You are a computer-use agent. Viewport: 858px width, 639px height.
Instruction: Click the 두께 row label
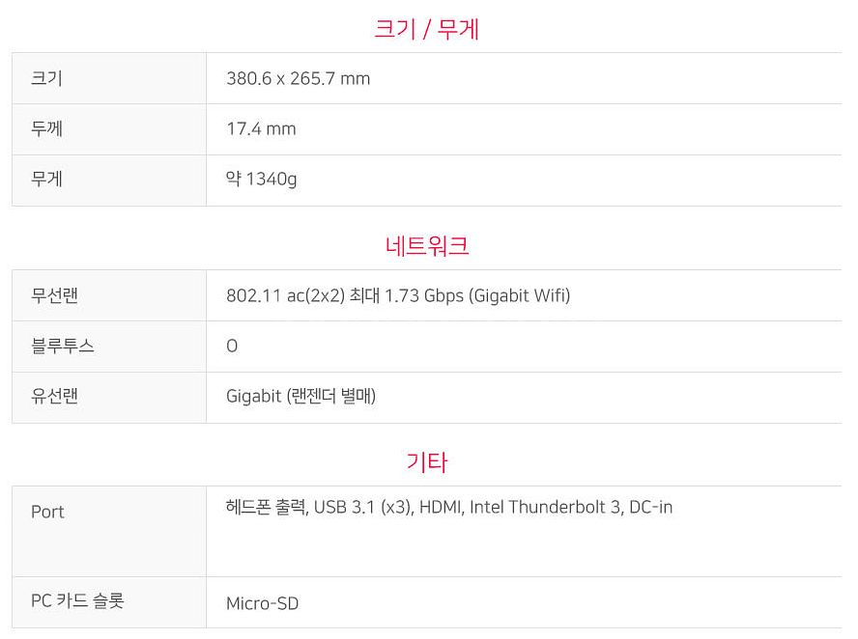(47, 129)
